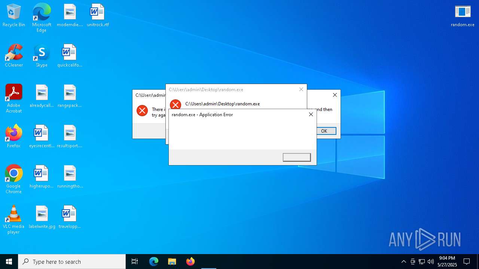Open File Explorer from the taskbar
This screenshot has width=479, height=269.
coord(172,262)
